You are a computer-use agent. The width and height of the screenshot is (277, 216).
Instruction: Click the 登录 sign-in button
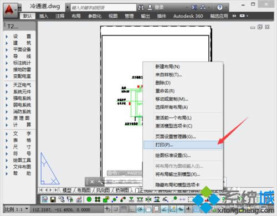(x=159, y=7)
